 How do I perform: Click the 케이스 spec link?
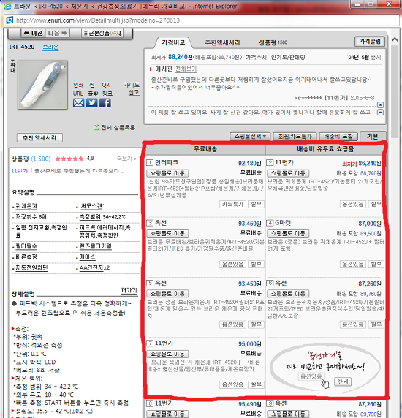tap(87, 257)
